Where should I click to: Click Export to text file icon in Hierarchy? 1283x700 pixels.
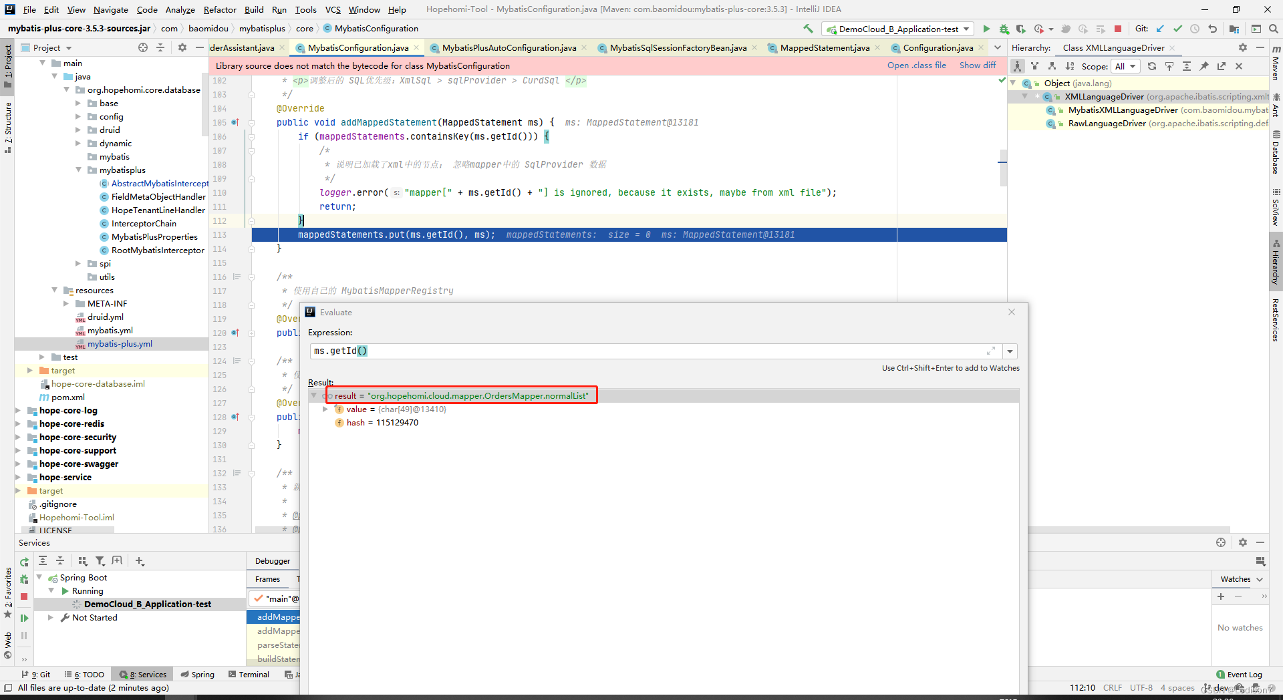(1222, 66)
